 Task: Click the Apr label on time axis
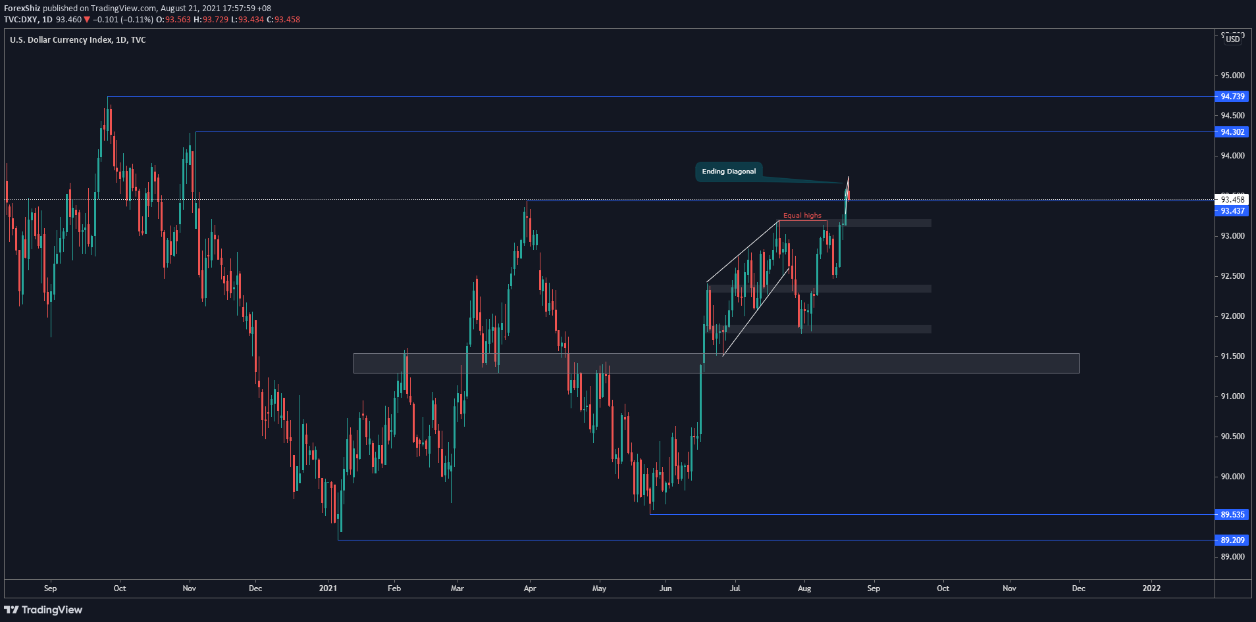point(530,588)
